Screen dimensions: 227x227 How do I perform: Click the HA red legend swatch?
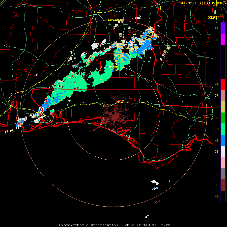[223, 84]
